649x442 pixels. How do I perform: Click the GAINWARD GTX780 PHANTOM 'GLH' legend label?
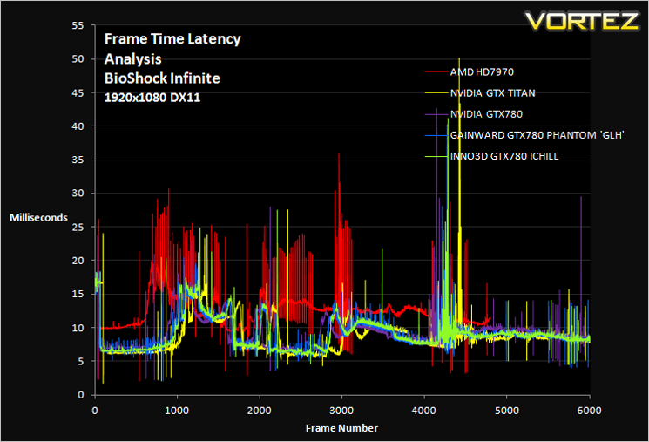point(537,135)
